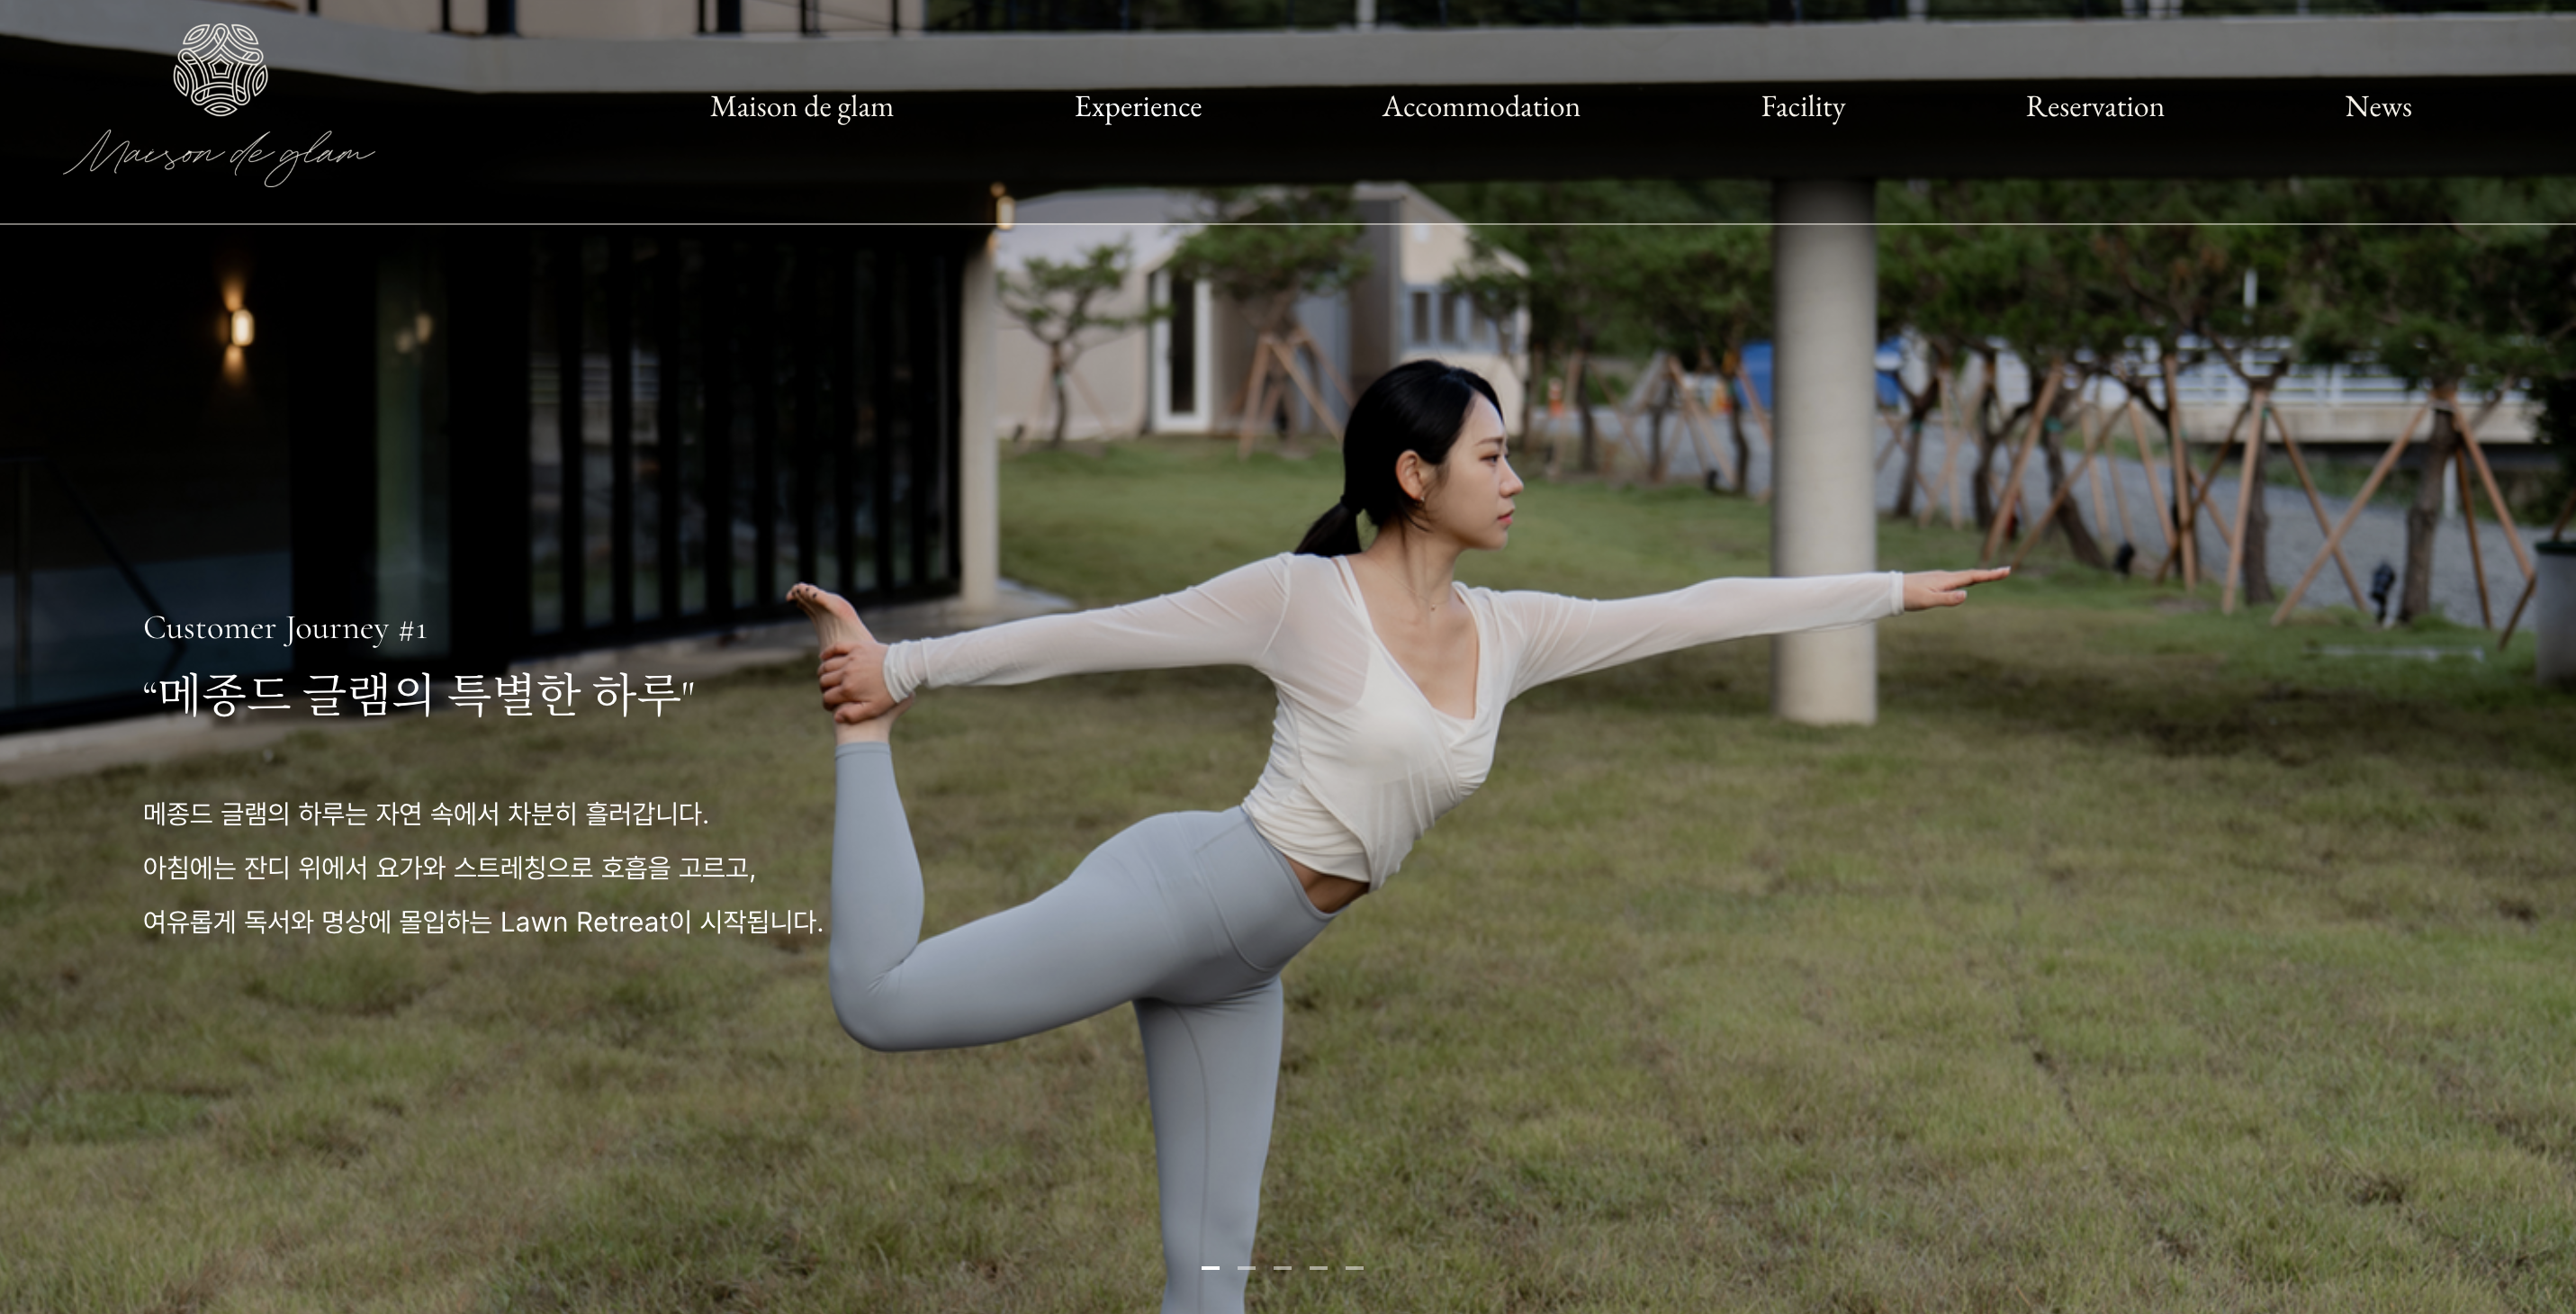Click the circular emblem logo icon

220,70
